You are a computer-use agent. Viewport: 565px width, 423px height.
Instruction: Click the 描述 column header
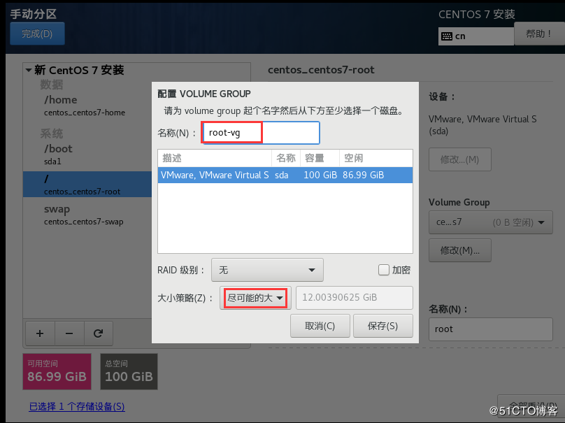pyautogui.click(x=215, y=158)
